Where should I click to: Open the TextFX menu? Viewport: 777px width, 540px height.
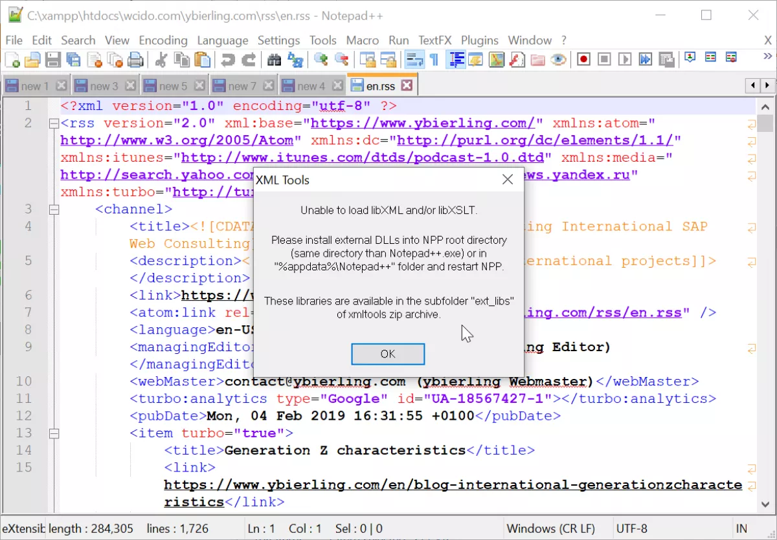[435, 40]
